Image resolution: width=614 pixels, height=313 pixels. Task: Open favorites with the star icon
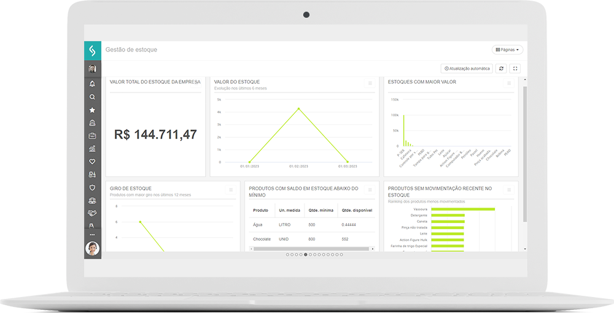[x=92, y=110]
